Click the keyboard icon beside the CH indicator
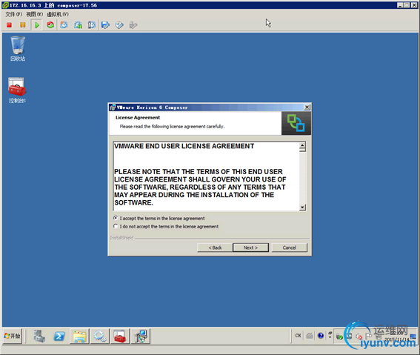This screenshot has height=355, width=420. pos(310,336)
